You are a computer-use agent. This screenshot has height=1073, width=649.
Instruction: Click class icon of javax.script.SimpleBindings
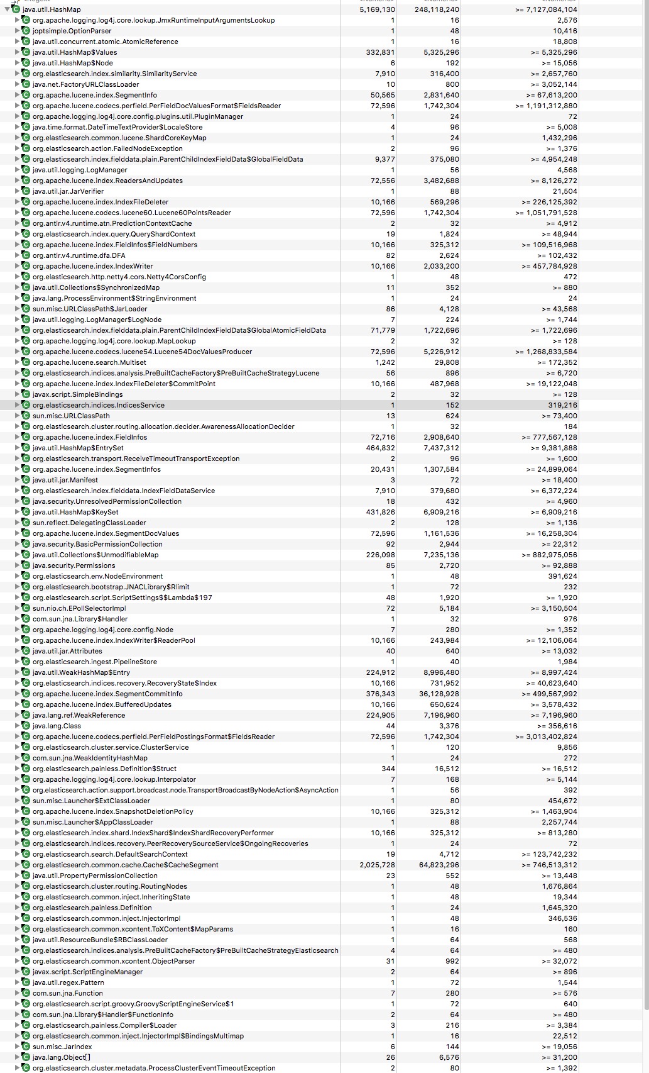point(26,394)
